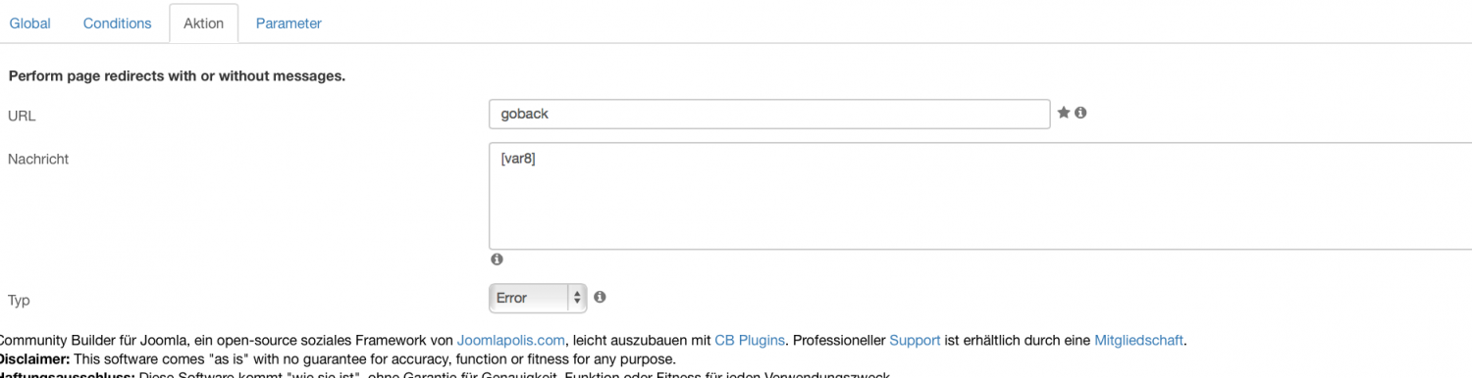
Task: Click the info icon beside Typ dropdown
Action: click(600, 297)
